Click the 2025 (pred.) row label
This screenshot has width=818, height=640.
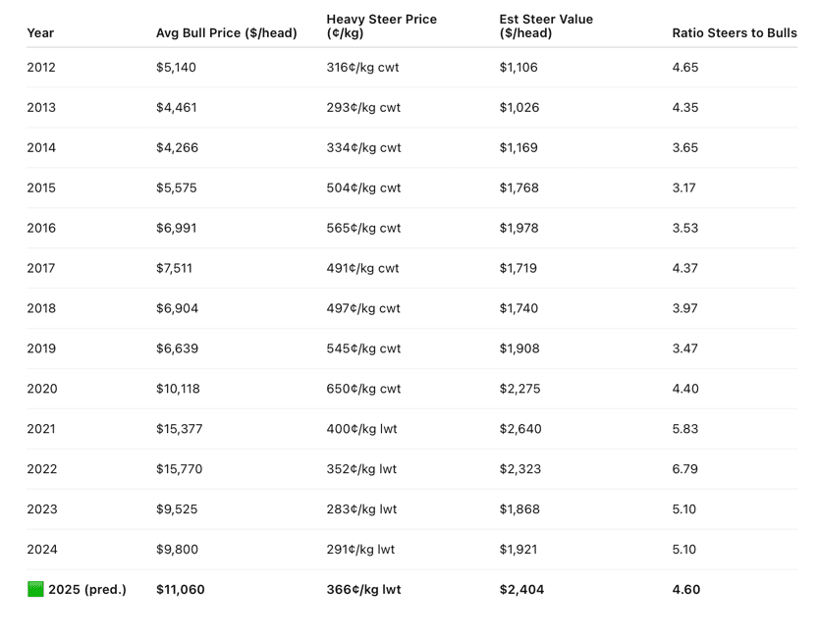tap(87, 589)
